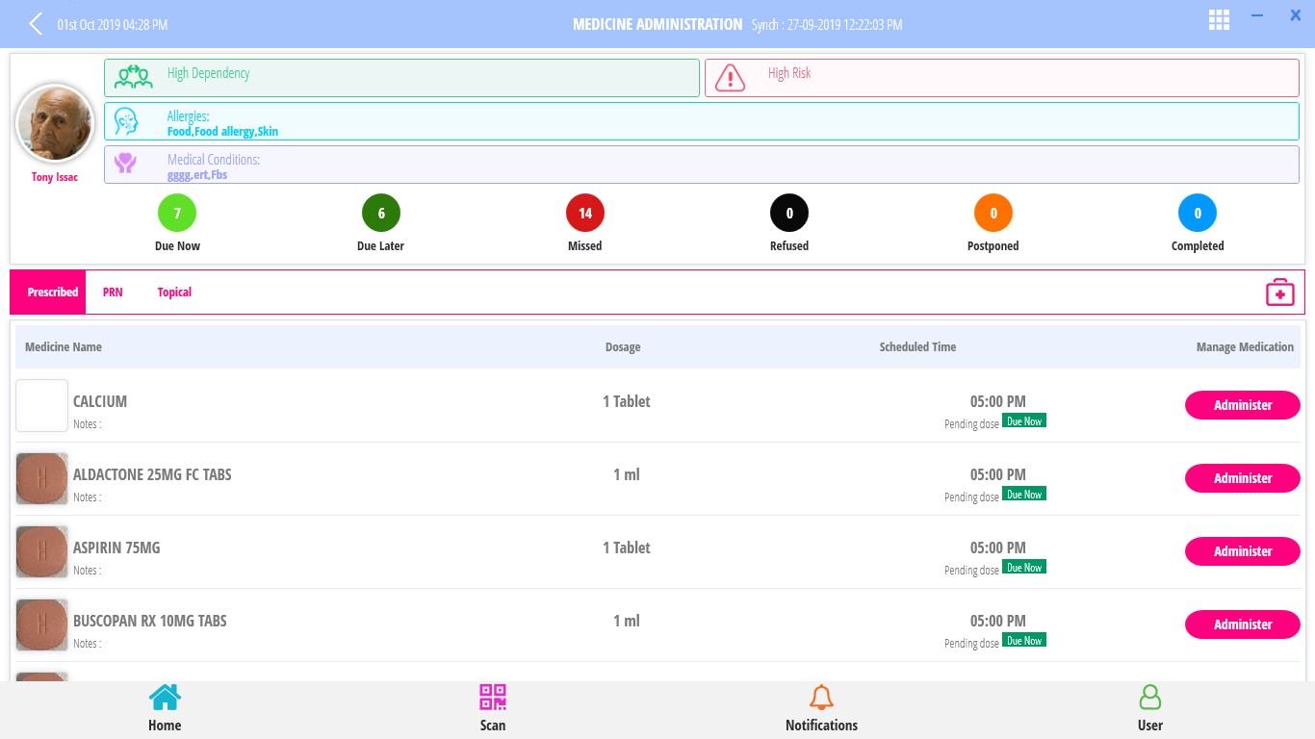Click Tony Issac's patient photo
The width and height of the screenshot is (1315, 739).
[x=55, y=122]
